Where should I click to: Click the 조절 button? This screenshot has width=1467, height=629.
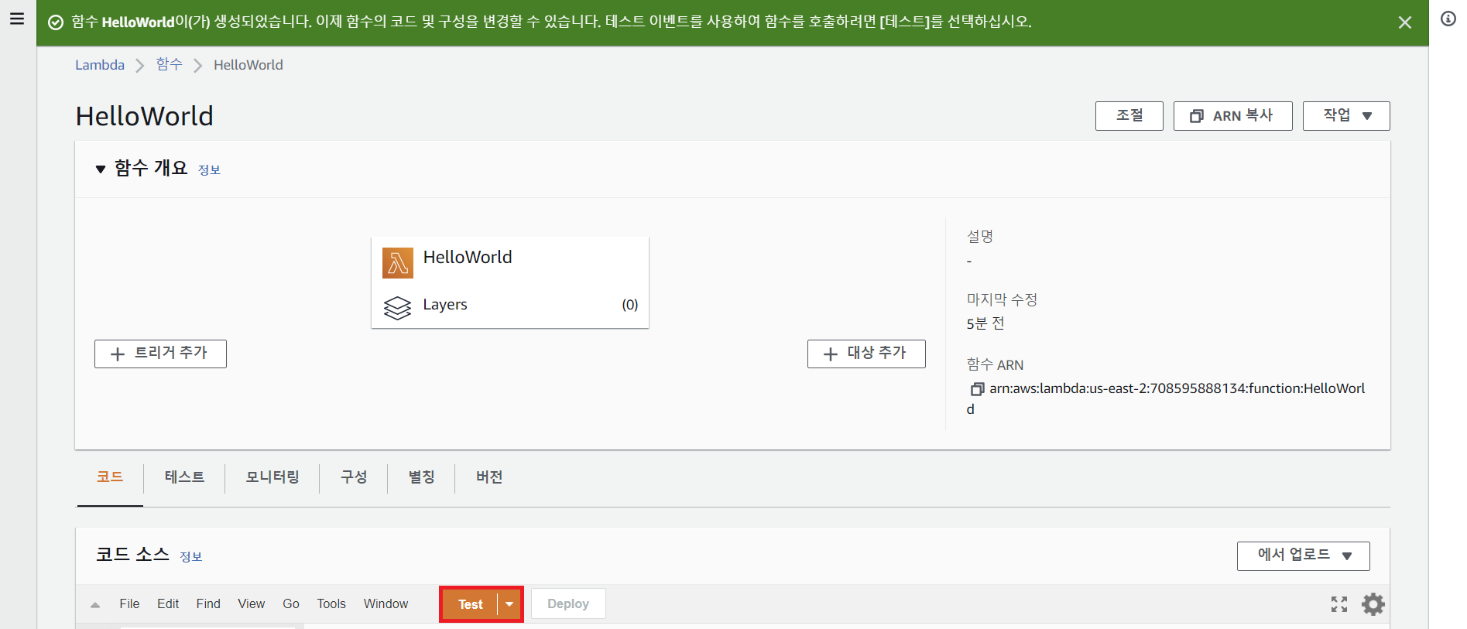click(1129, 116)
